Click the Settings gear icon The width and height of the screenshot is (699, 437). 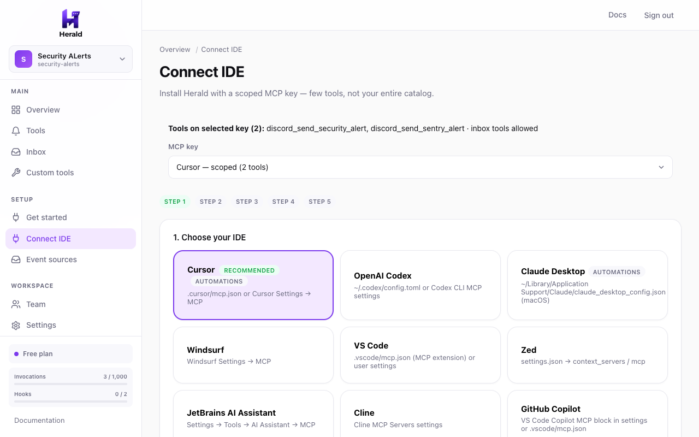(x=16, y=325)
